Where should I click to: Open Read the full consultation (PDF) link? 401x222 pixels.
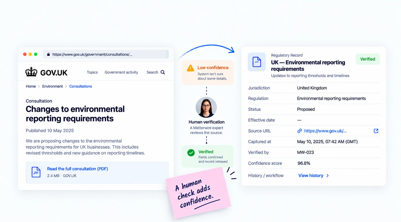click(x=77, y=169)
